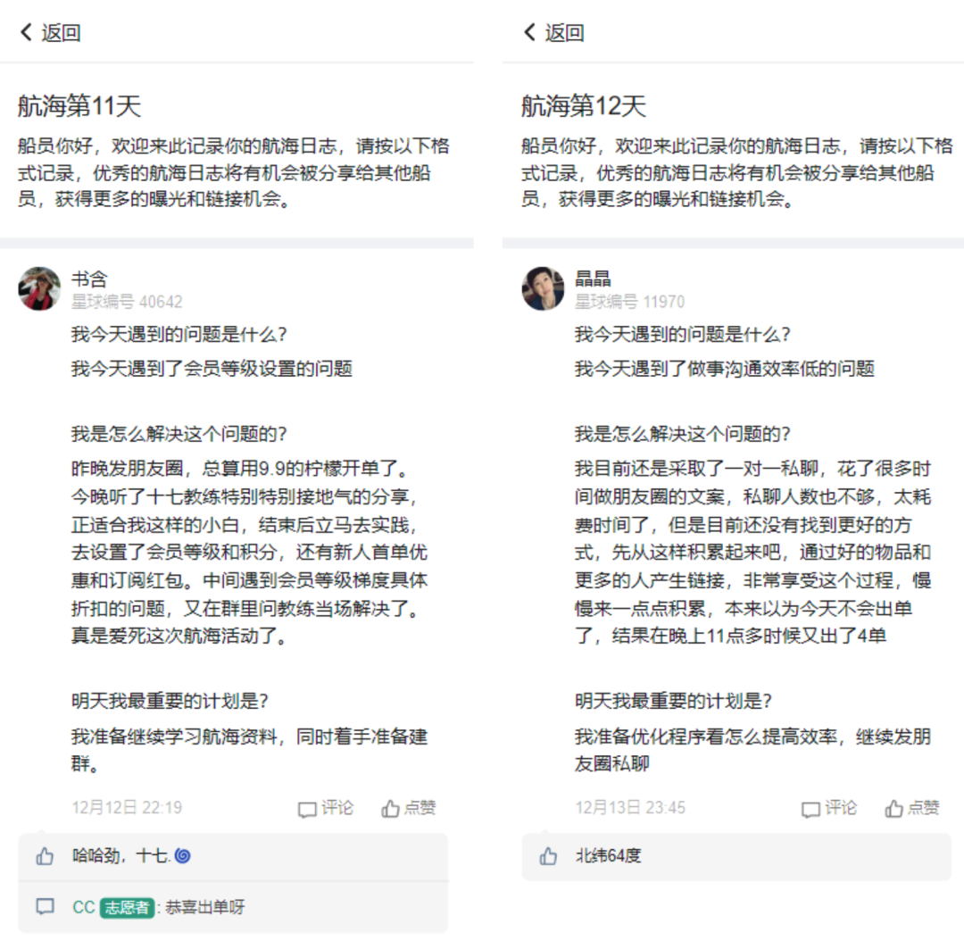Open 晶晶's profile avatar
This screenshot has width=964, height=949.
pos(543,288)
